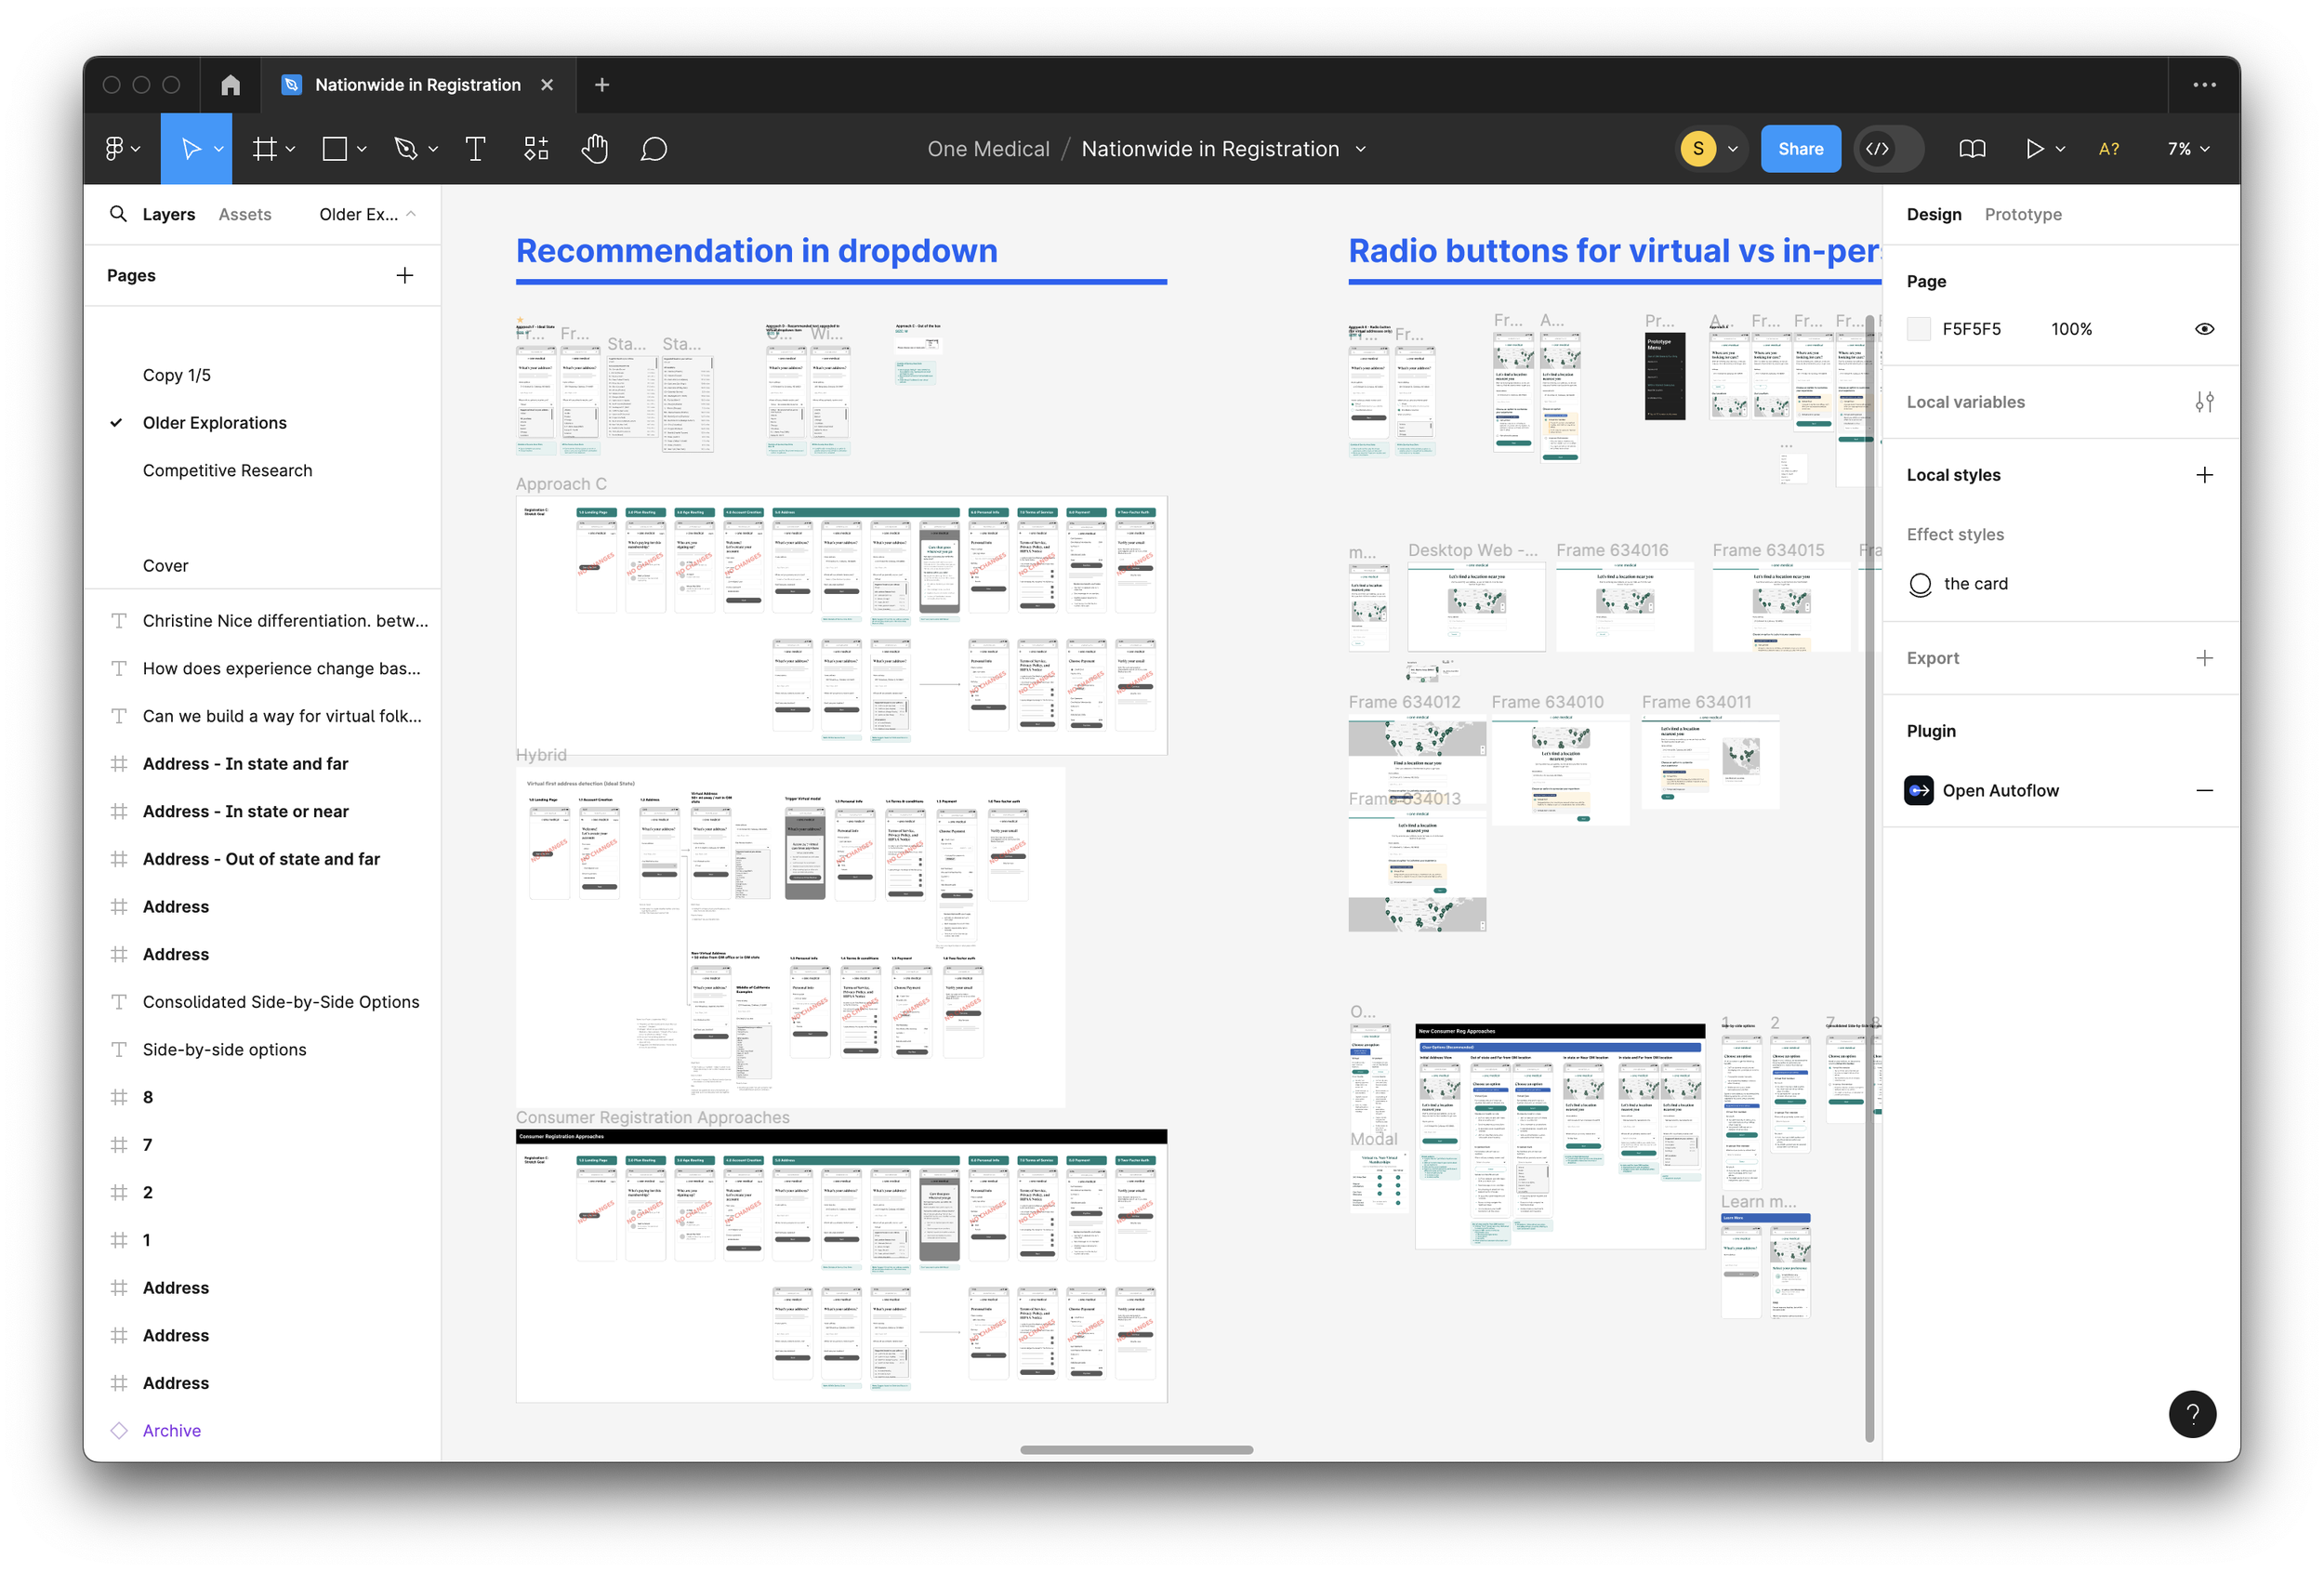
Task: Expand the file name dropdown chevron
Action: (x=1360, y=149)
